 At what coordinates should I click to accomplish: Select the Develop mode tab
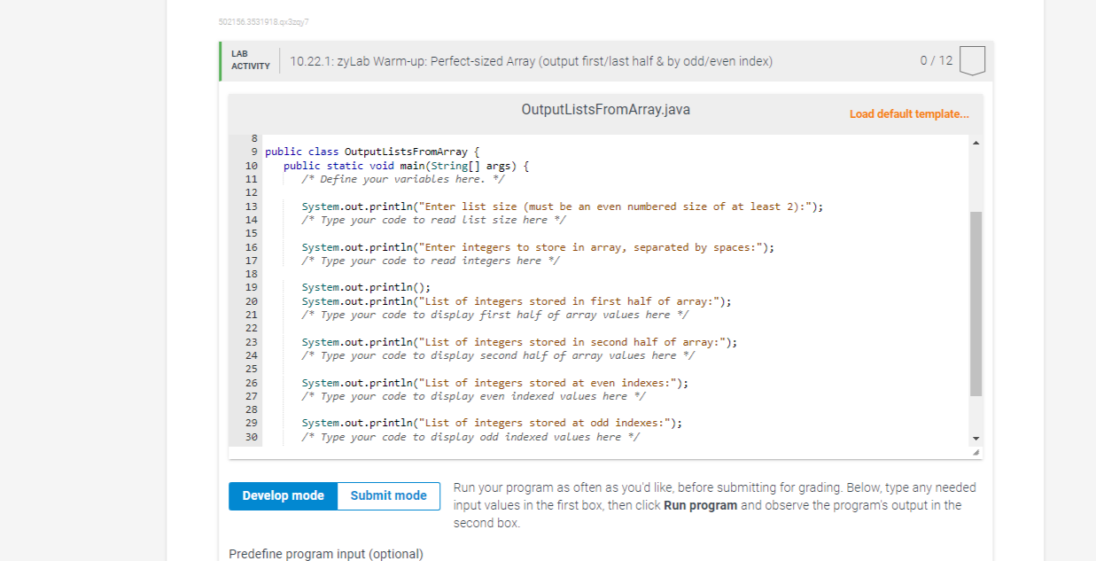click(x=283, y=495)
